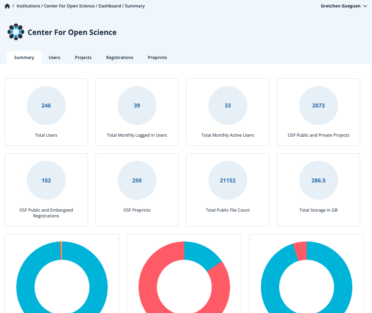Click the Total Public File Count label
Image resolution: width=372 pixels, height=313 pixels.
click(x=228, y=210)
